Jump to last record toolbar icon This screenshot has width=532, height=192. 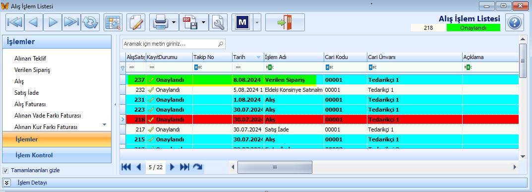coord(71,22)
